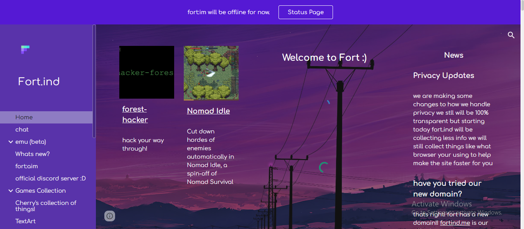Image resolution: width=524 pixels, height=229 pixels.
Task: Click the Fort.ind pixel logo icon
Action: click(25, 49)
